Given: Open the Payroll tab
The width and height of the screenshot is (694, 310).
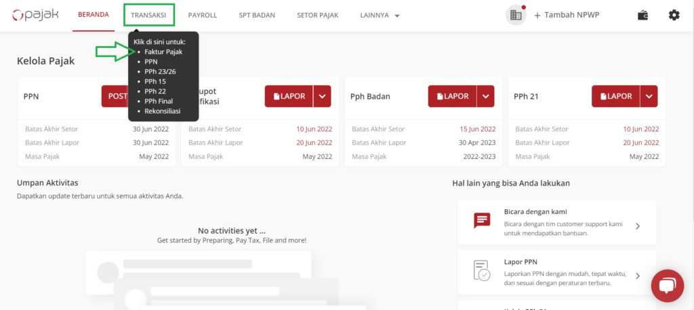Looking at the screenshot, I should tap(202, 15).
